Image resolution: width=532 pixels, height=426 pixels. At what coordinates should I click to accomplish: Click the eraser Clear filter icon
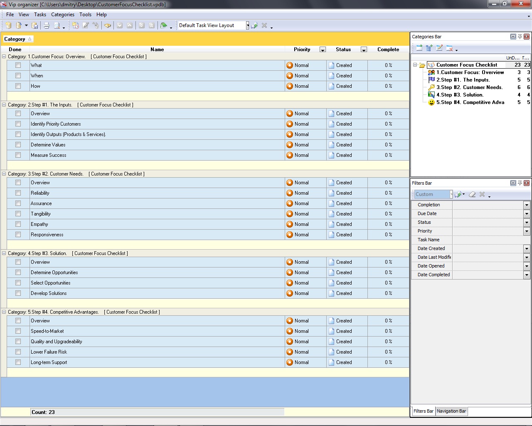pos(472,194)
